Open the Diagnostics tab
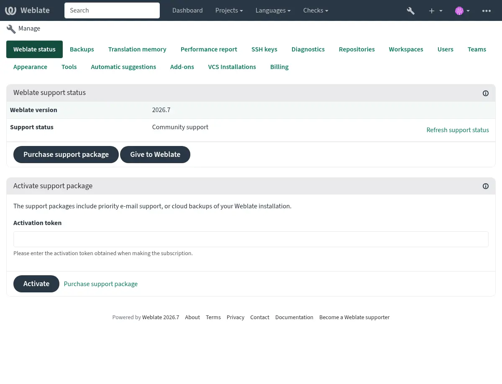 click(x=308, y=49)
